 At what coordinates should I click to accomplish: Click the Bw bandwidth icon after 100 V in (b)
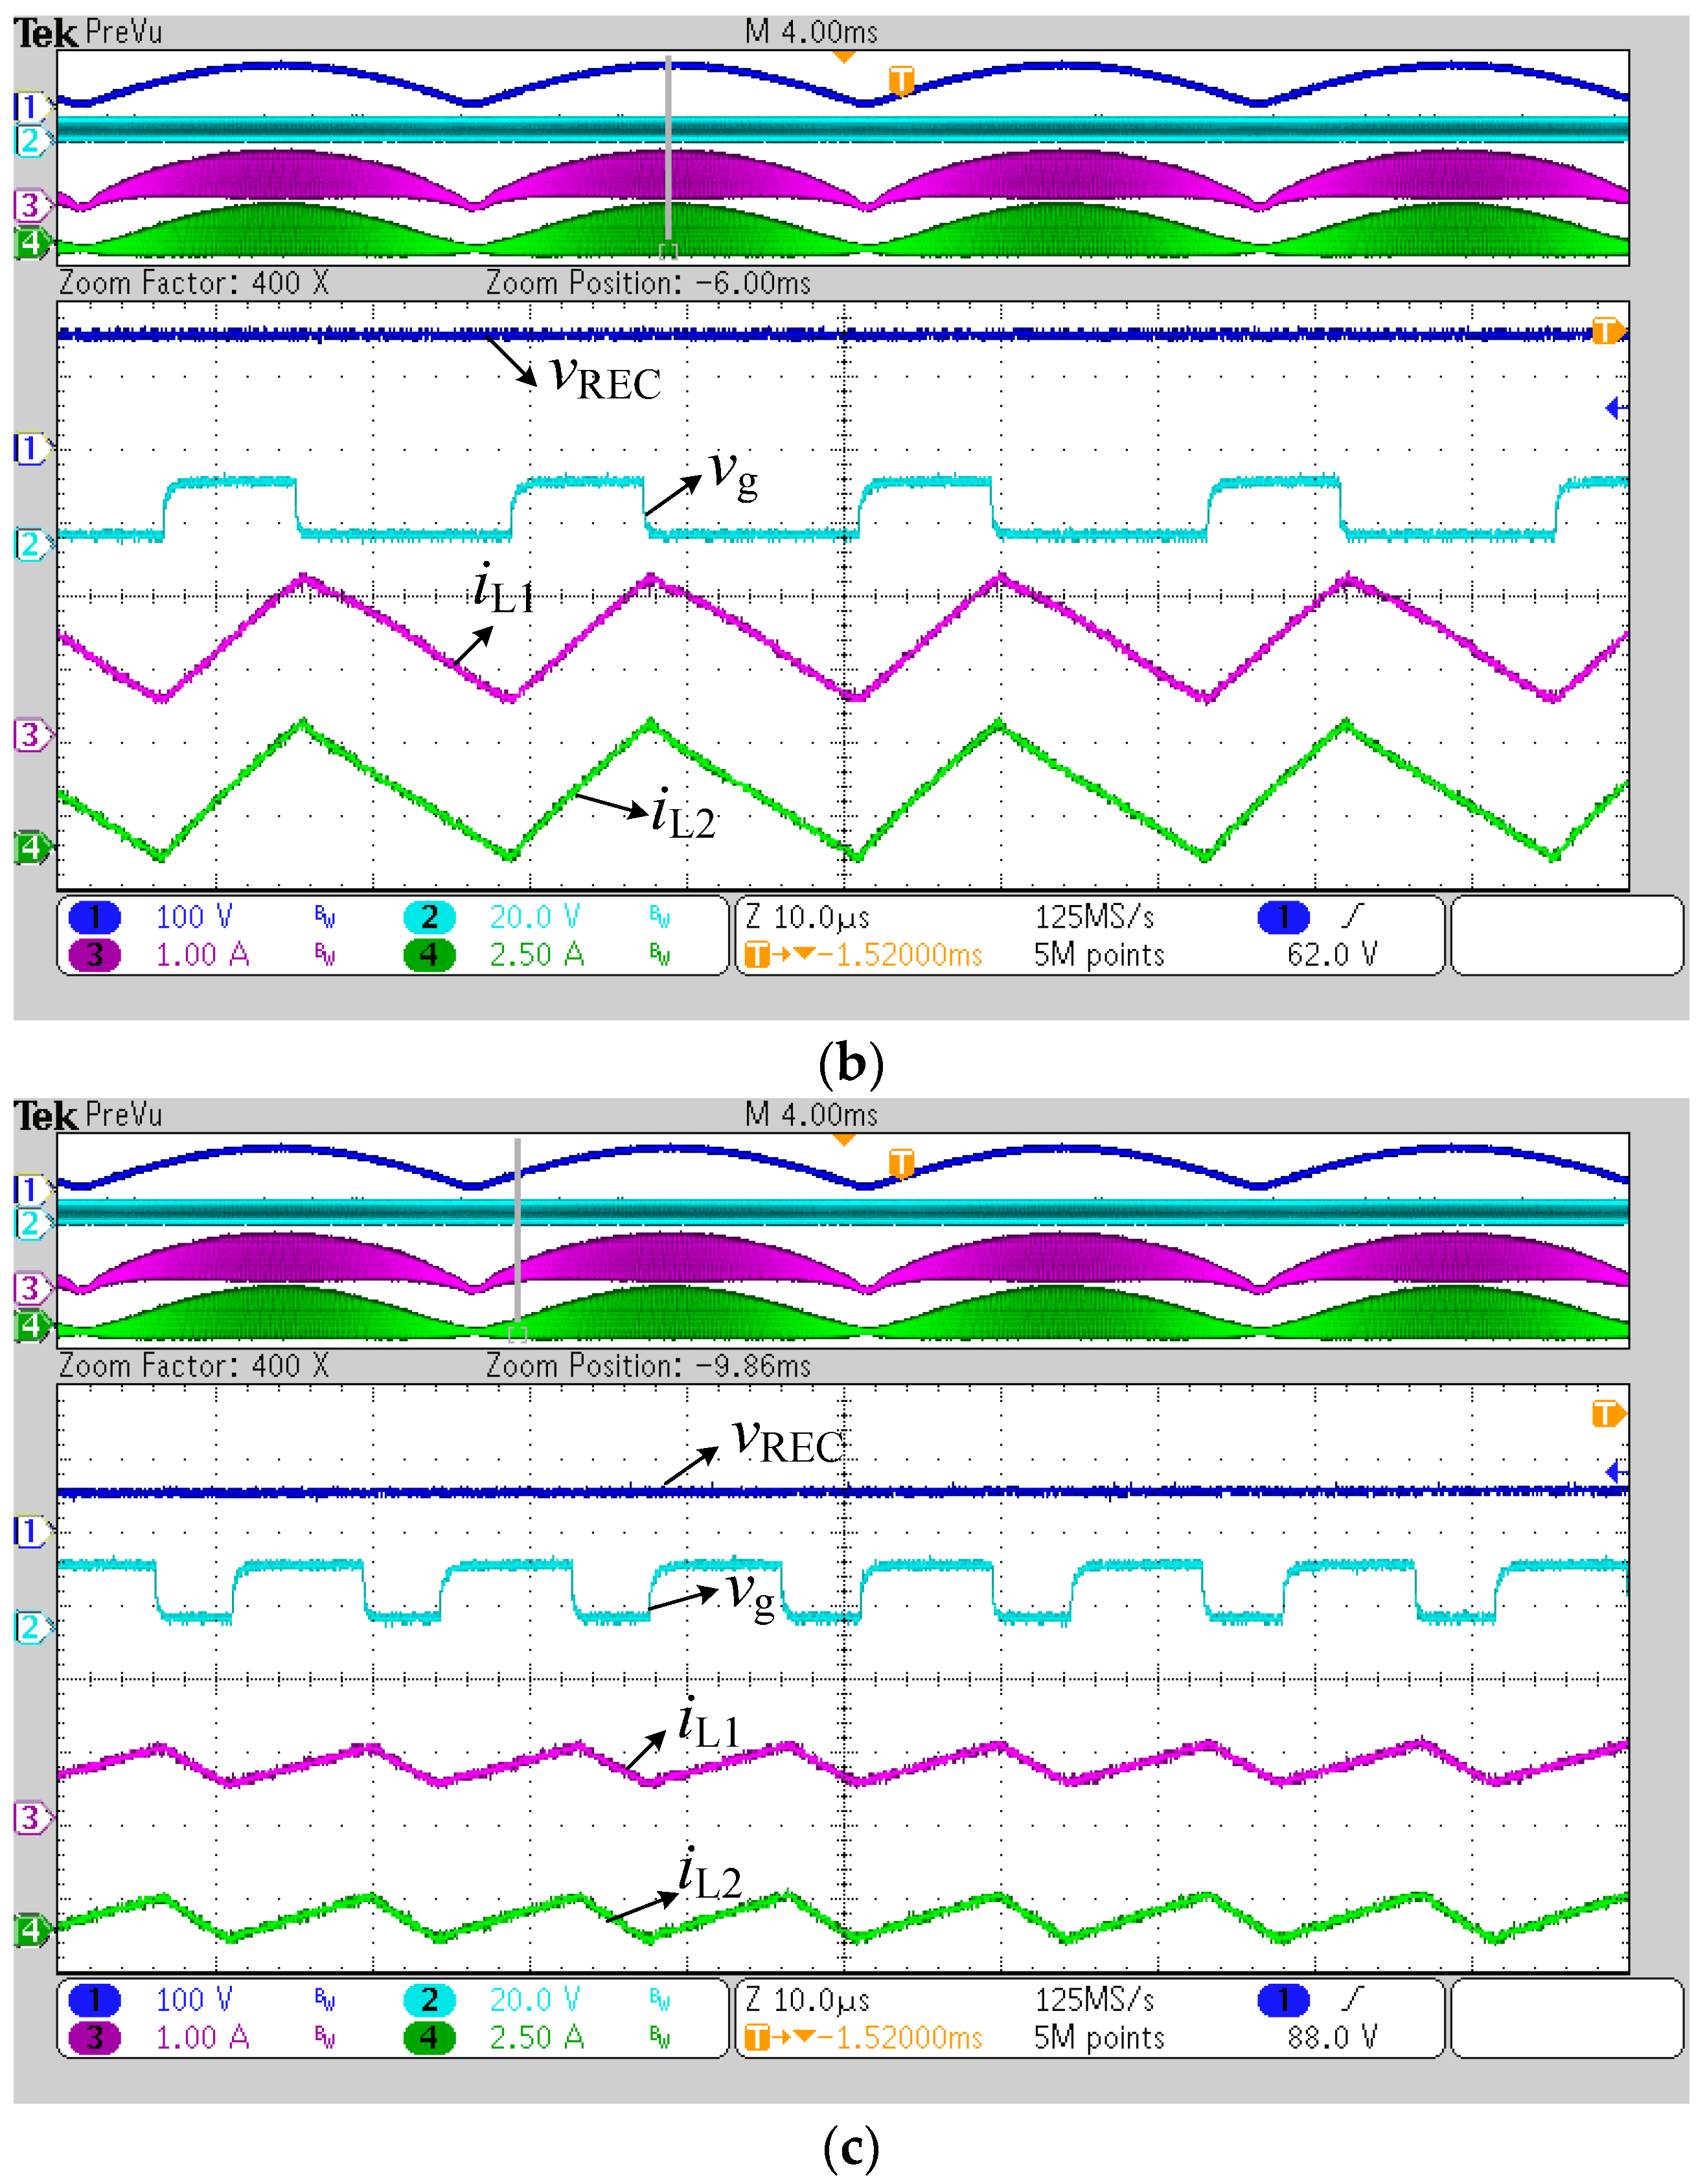tap(325, 917)
